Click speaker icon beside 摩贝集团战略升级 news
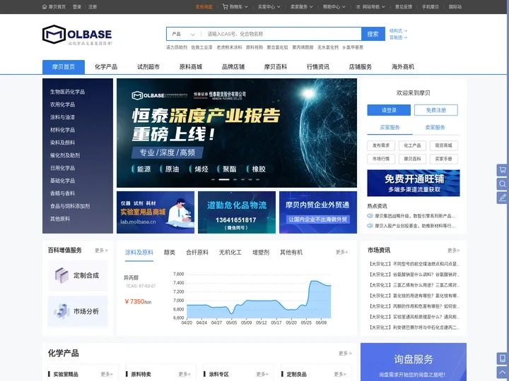The width and height of the screenshot is (509, 381). (x=370, y=216)
